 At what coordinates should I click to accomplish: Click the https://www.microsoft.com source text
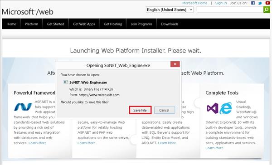[x=99, y=95]
